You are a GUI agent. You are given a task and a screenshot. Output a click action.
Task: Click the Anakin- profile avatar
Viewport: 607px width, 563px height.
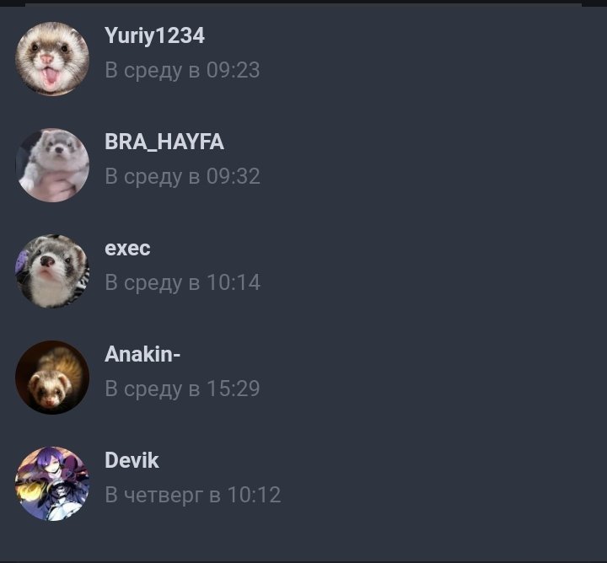[x=52, y=378]
